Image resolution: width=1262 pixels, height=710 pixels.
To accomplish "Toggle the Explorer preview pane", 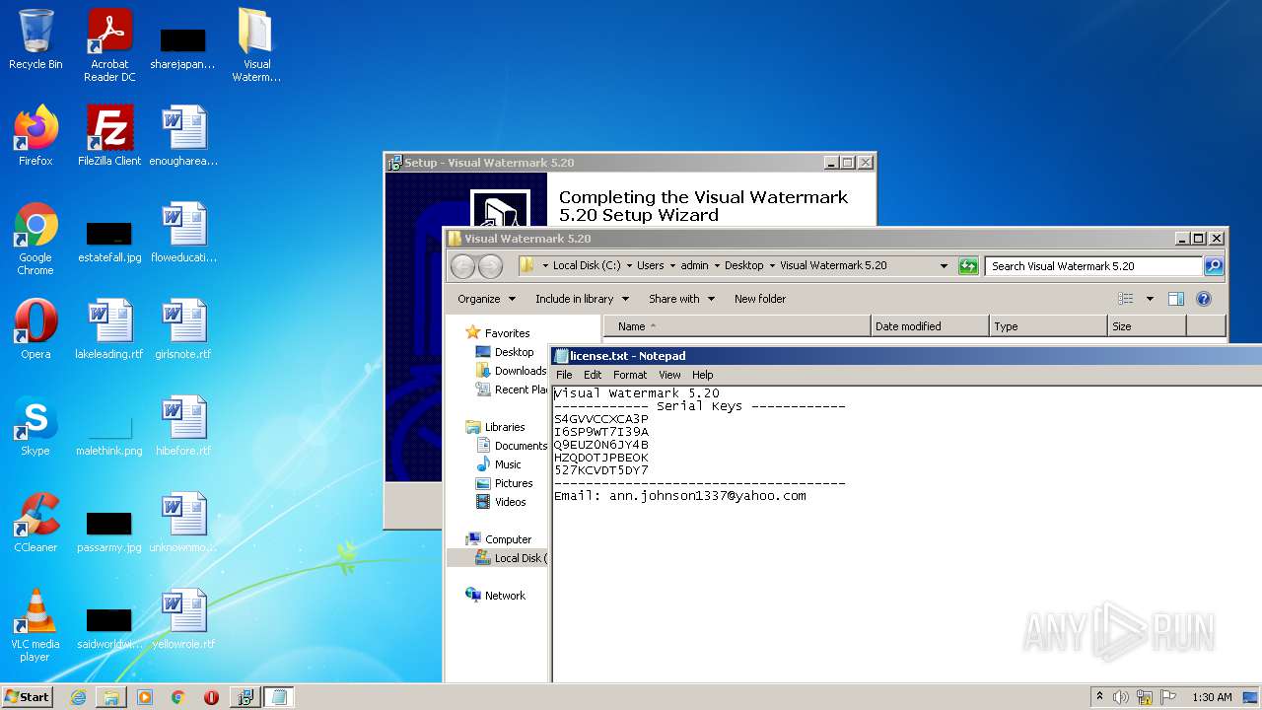I will (x=1175, y=299).
